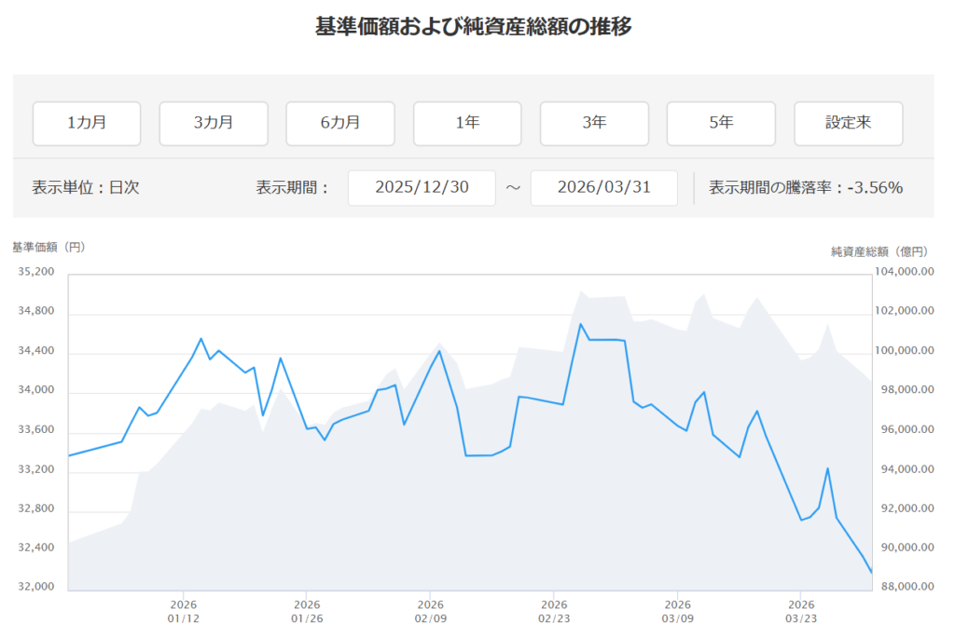Viewport: 955px width, 623px height.
Task: Click the 表示期間の騰落率 -3.56% text
Action: 806,187
